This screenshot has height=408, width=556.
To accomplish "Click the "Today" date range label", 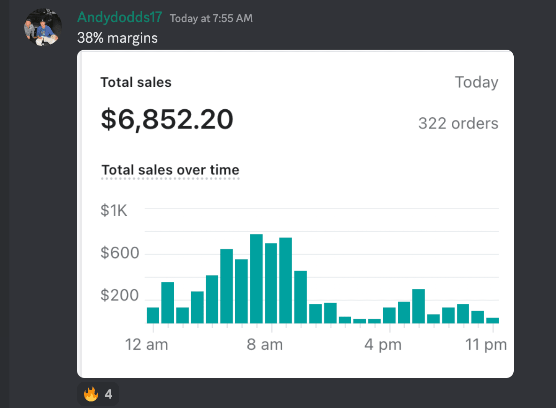I will (476, 83).
